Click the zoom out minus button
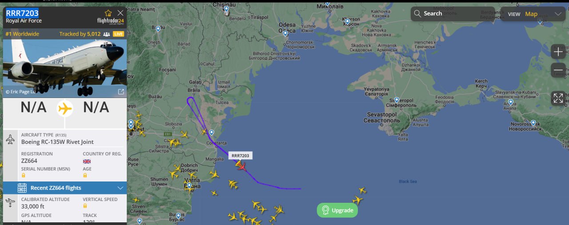The height and width of the screenshot is (225, 569). pos(558,70)
